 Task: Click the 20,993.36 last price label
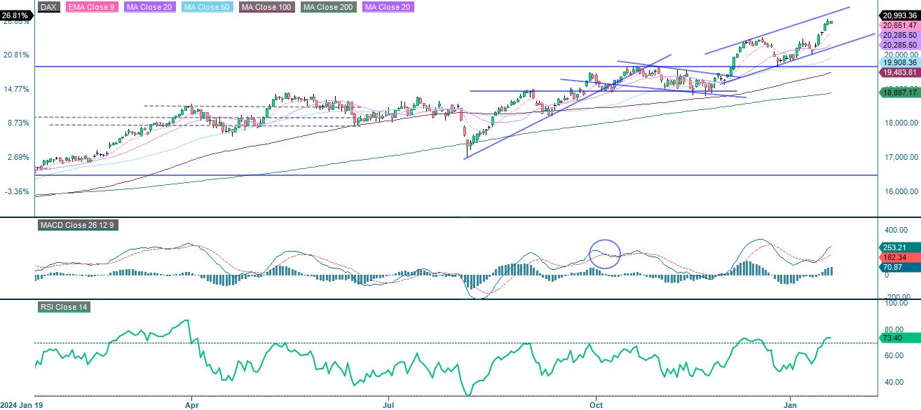(x=899, y=15)
